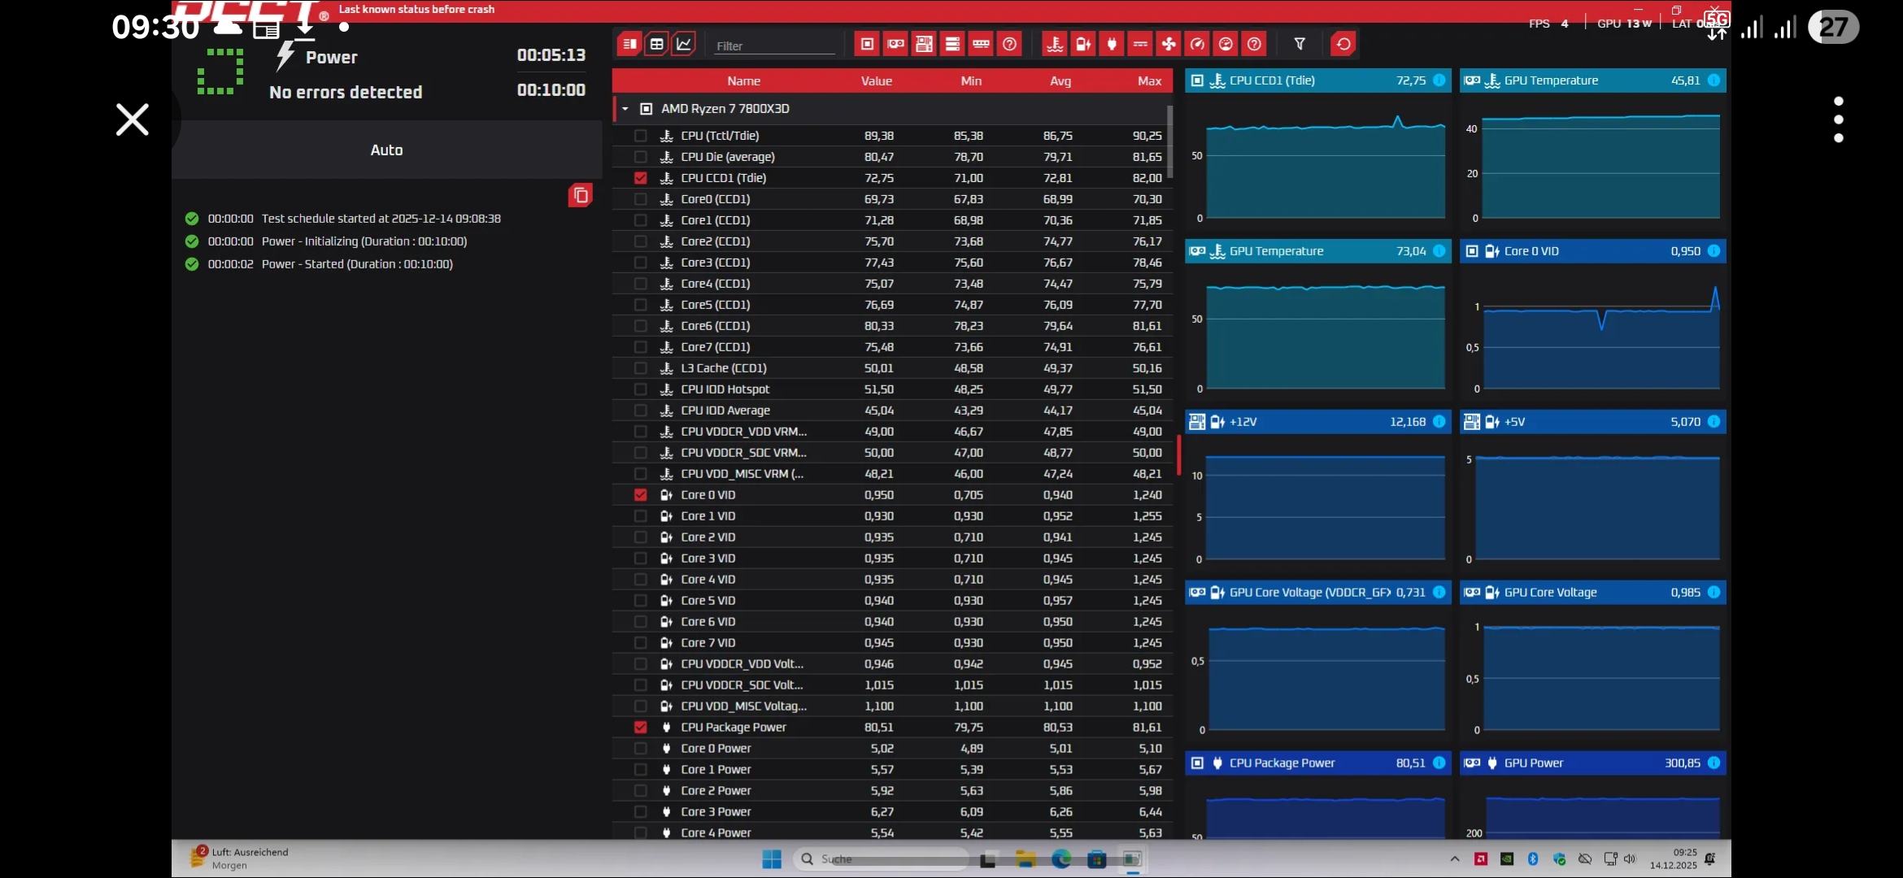Click the Auto test mode button
Viewport: 1903px width, 878px height.
[386, 150]
